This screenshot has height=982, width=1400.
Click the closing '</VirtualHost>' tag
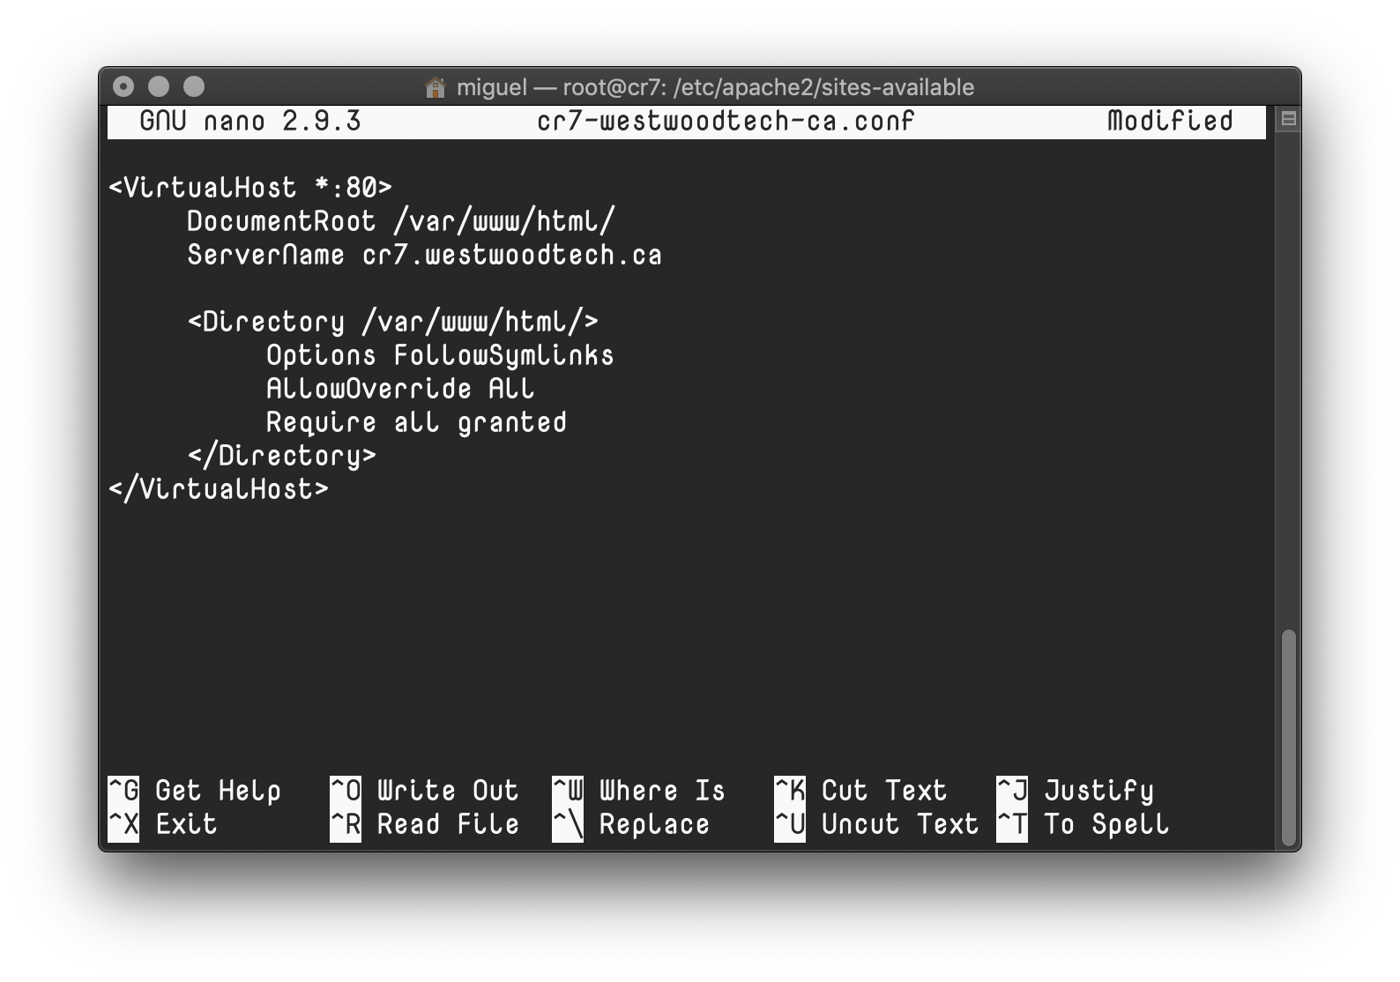[x=219, y=489]
